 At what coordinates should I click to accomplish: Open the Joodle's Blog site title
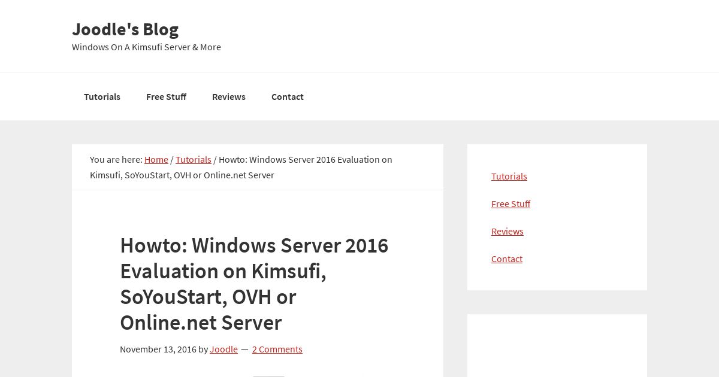pos(125,29)
